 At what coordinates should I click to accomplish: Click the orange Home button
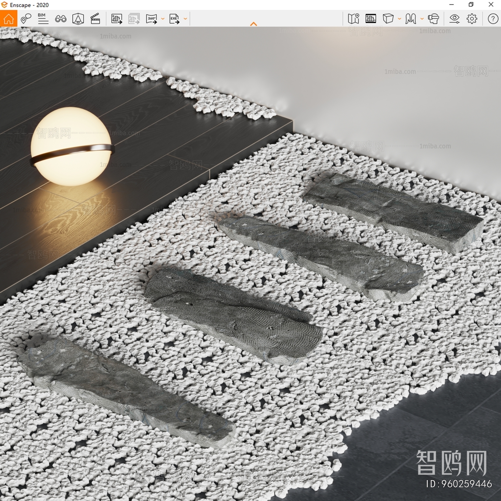pos(8,18)
